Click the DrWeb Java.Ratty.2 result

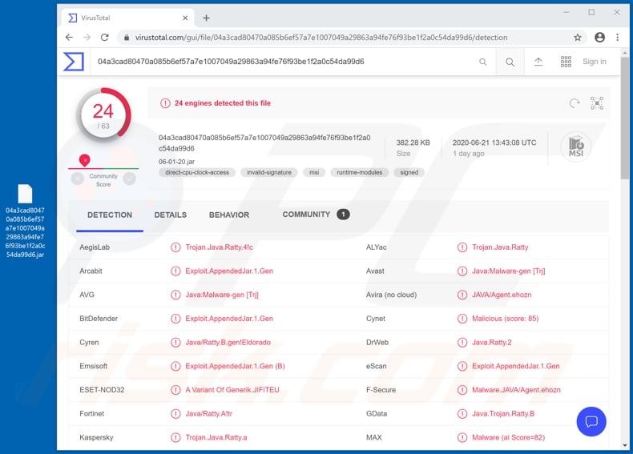pyautogui.click(x=491, y=343)
